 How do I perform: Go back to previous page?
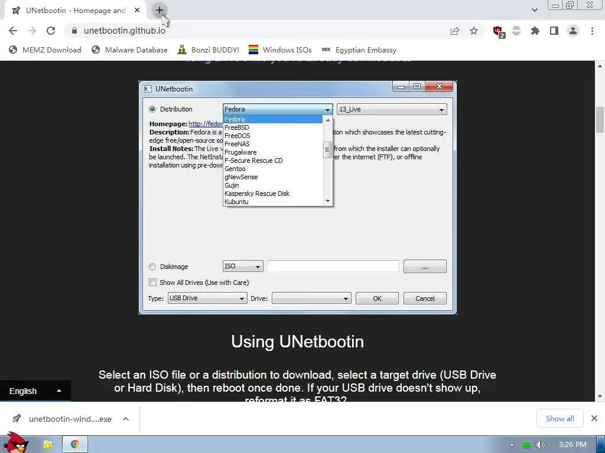13,31
